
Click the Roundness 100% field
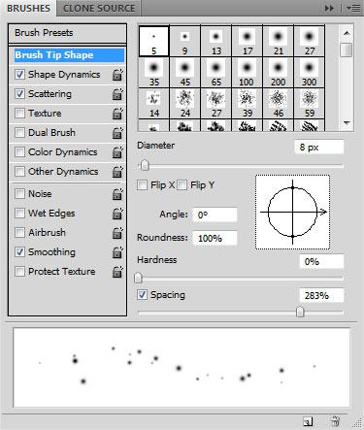coord(215,238)
